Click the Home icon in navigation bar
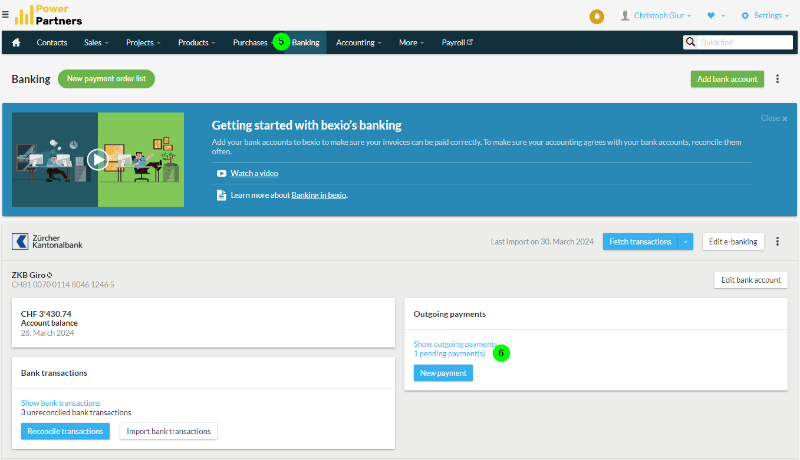Screen dimensions: 800x460 17,42
